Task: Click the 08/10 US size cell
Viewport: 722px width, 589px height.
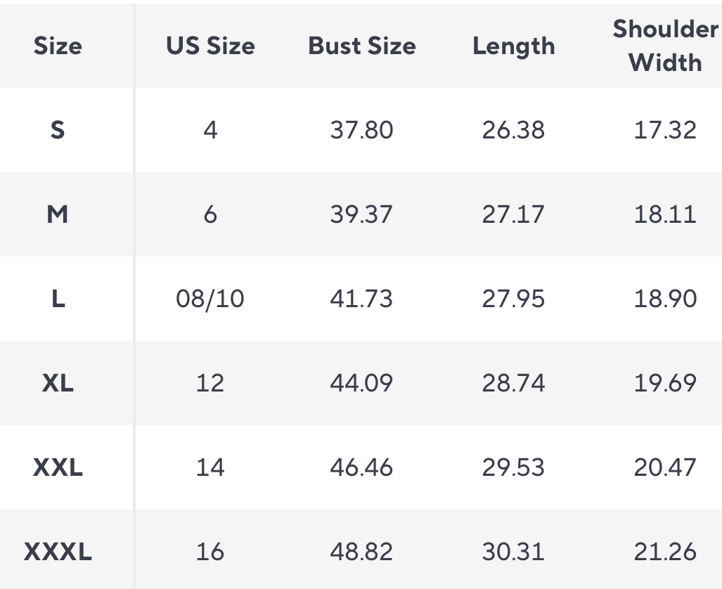Action: tap(210, 299)
